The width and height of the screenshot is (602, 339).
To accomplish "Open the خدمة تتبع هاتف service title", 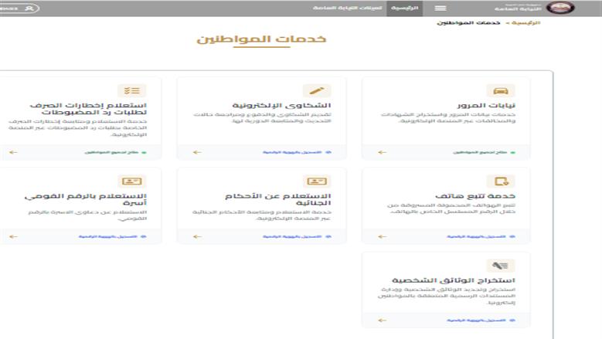I will click(475, 196).
